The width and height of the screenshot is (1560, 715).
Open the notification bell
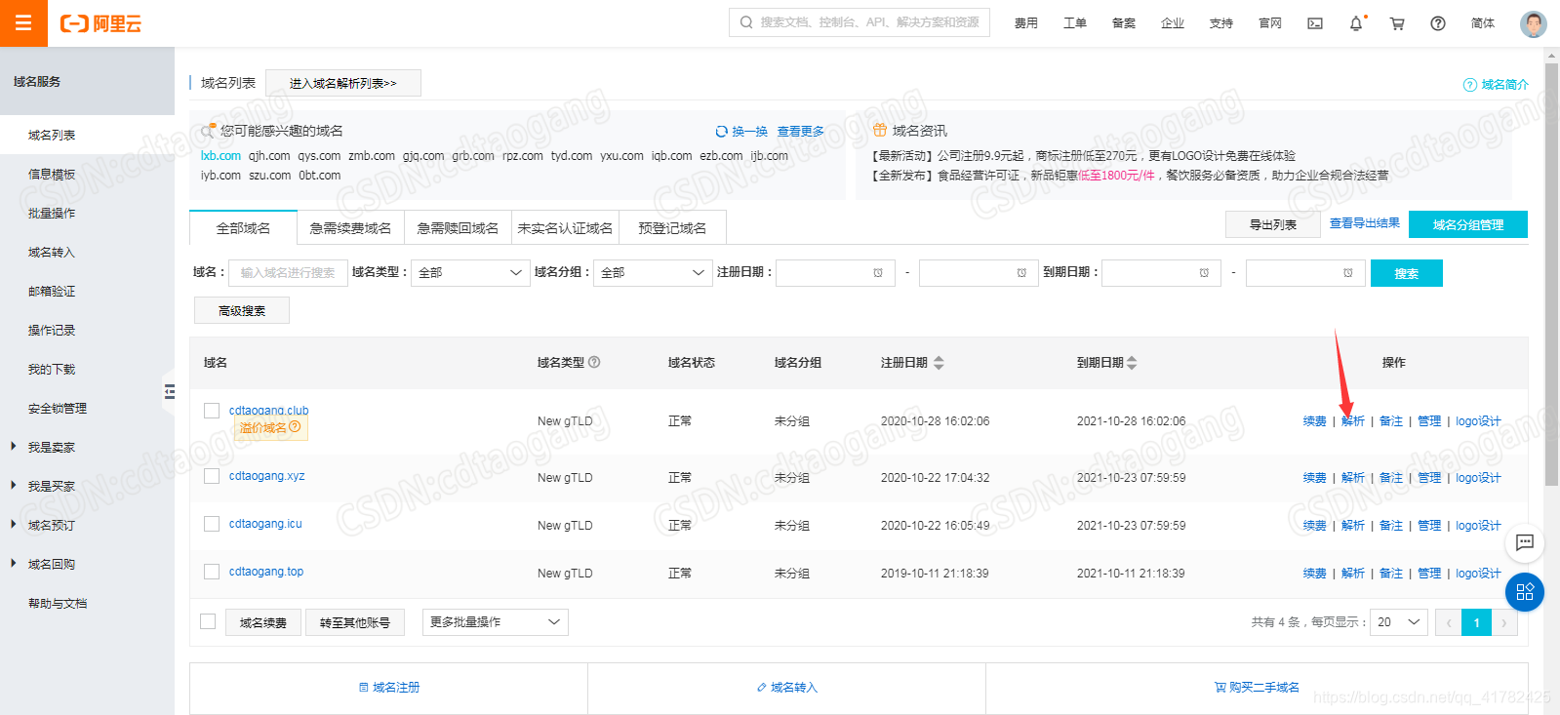[1356, 23]
